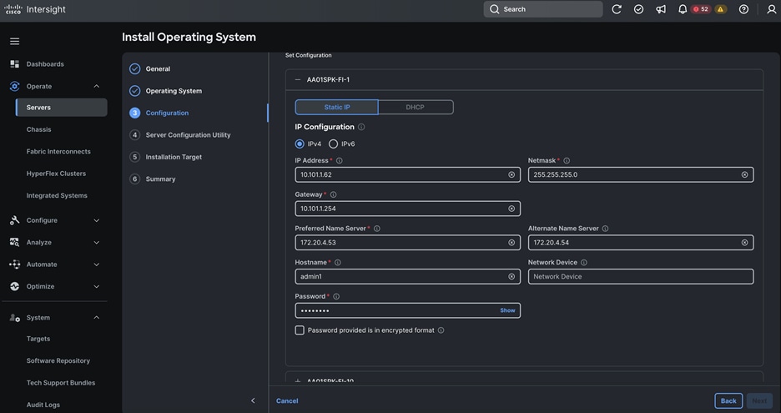Open the announcements megaphone icon
The image size is (781, 413).
661,9
